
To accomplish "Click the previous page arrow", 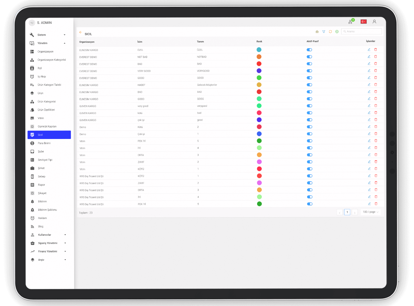I will 340,212.
